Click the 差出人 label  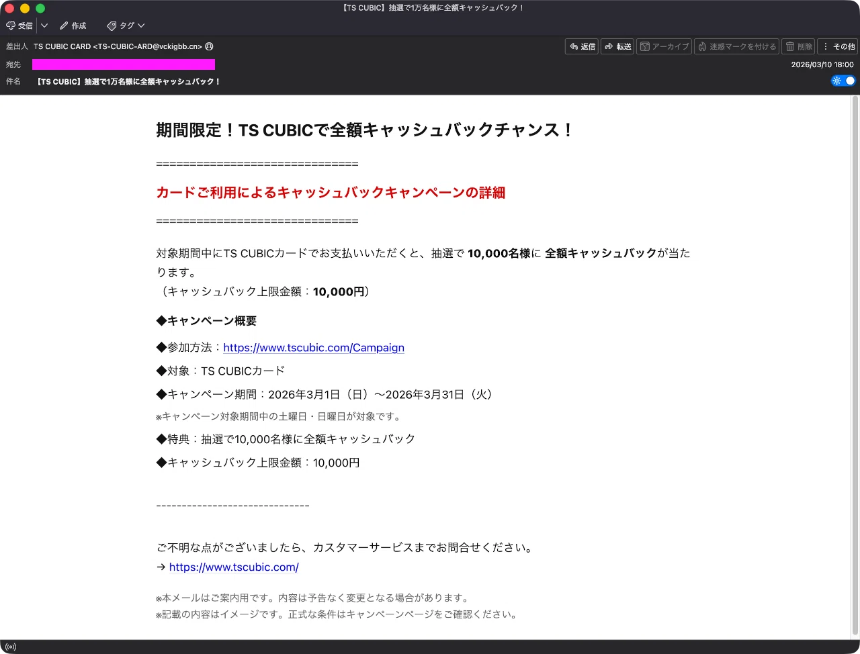click(17, 46)
